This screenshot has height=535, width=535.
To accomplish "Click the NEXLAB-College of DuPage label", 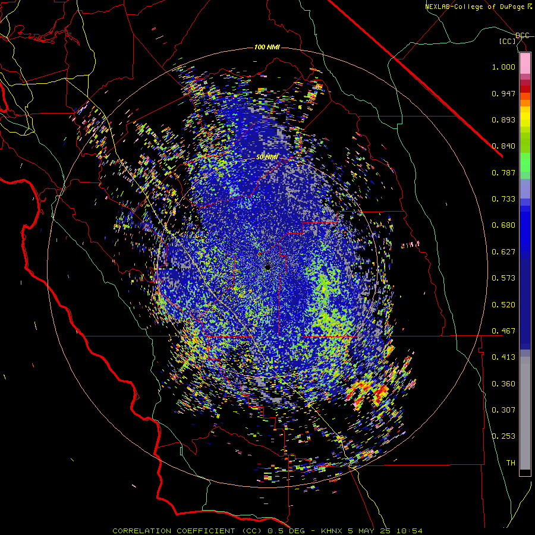I will [x=476, y=7].
